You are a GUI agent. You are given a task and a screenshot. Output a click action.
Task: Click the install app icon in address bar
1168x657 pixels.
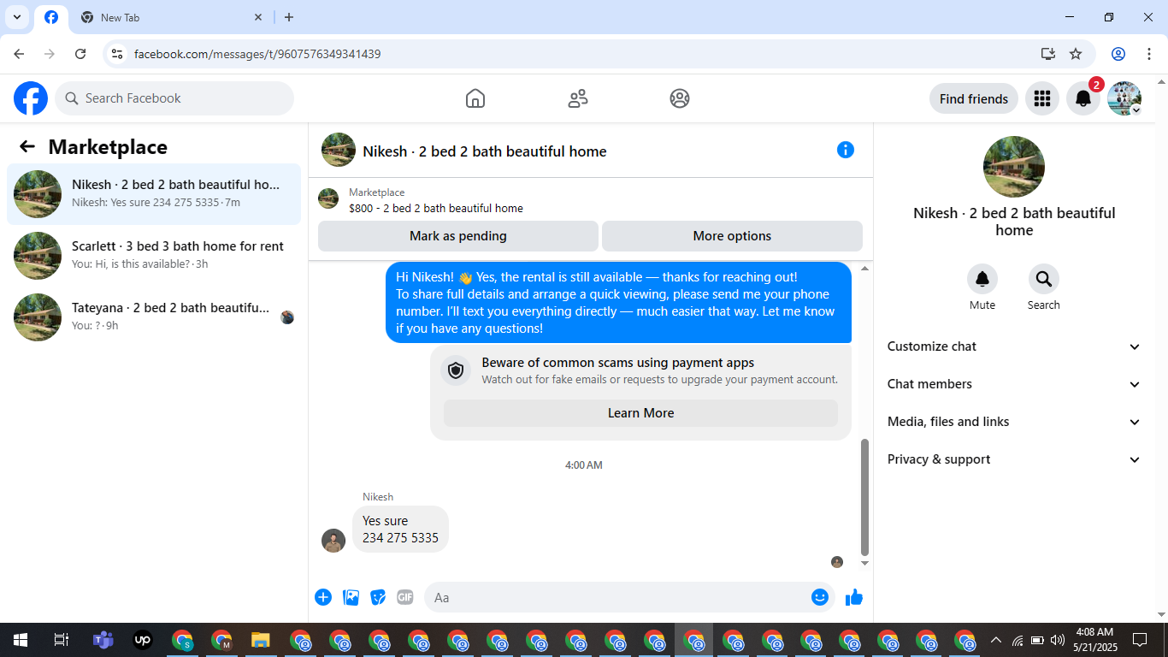[1048, 54]
